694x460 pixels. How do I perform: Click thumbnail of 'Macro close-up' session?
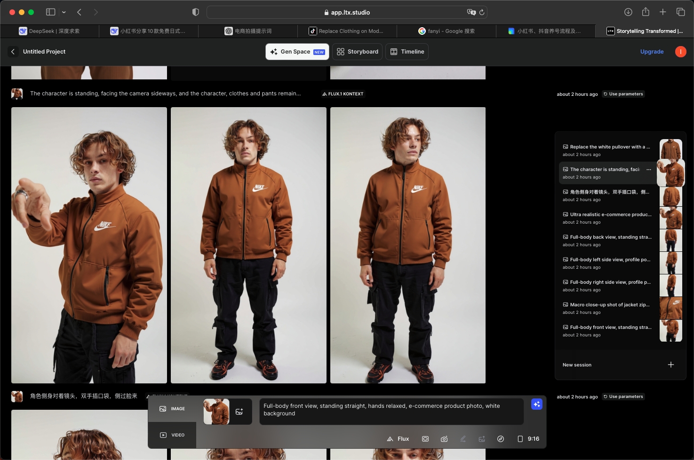click(671, 308)
